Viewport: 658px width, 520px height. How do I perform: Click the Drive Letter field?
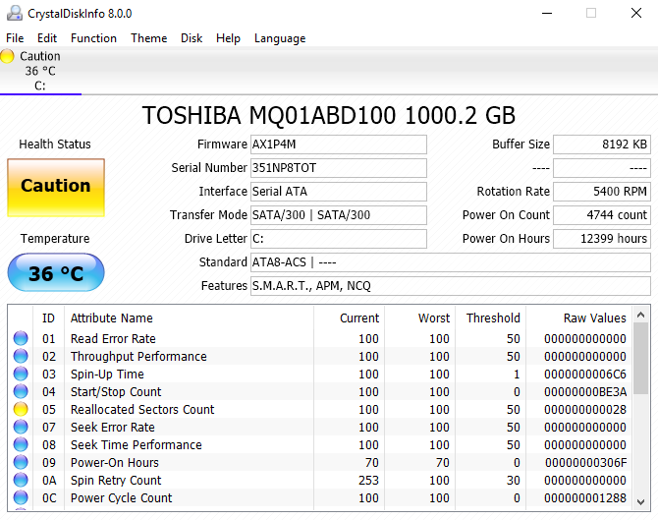click(339, 238)
